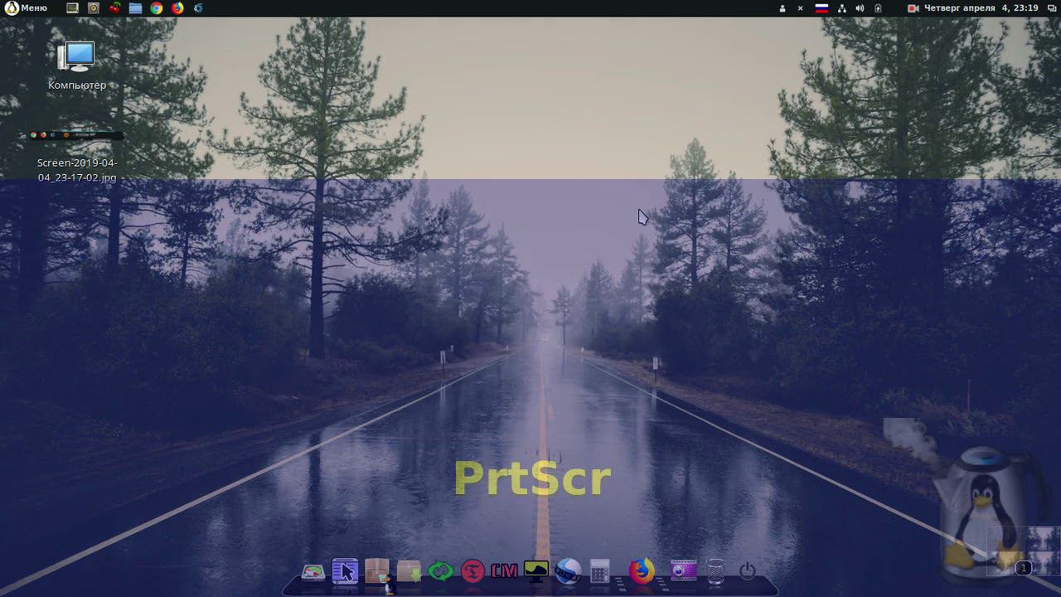
Task: Open the package download box icon
Action: (409, 571)
